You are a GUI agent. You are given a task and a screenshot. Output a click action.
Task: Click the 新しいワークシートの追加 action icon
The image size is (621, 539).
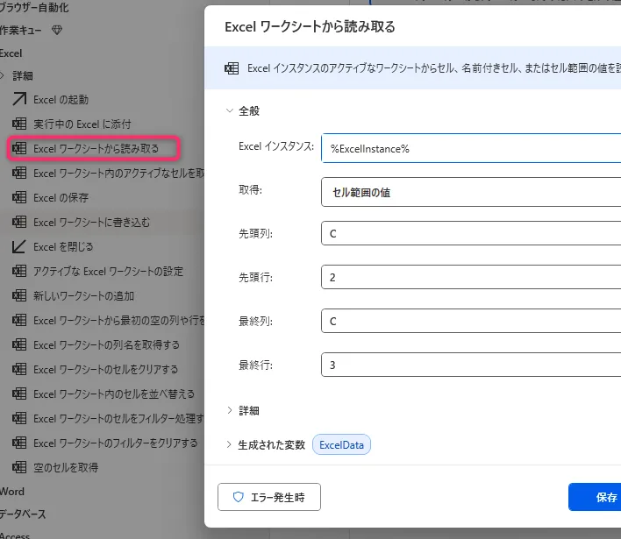[x=18, y=296]
